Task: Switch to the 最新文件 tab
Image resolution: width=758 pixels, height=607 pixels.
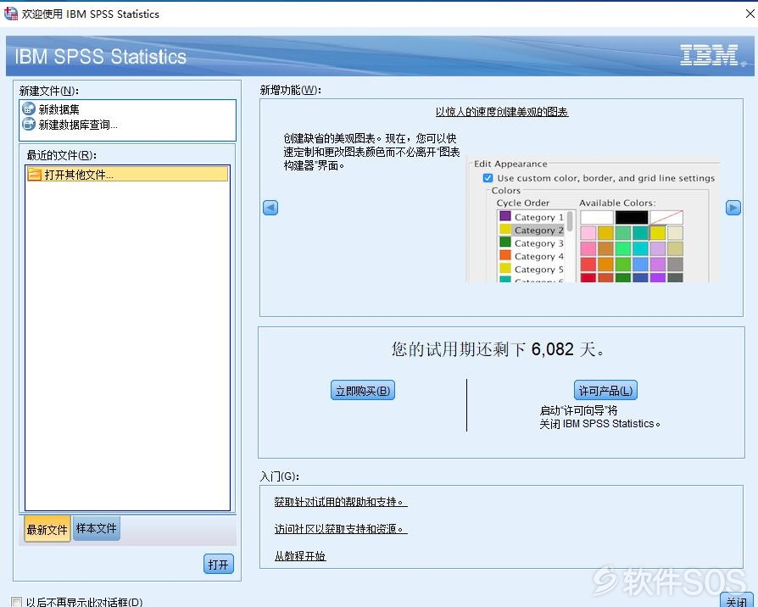Action: click(47, 529)
